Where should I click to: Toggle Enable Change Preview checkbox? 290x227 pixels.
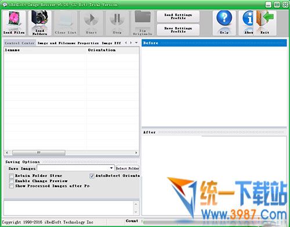coord(12,181)
